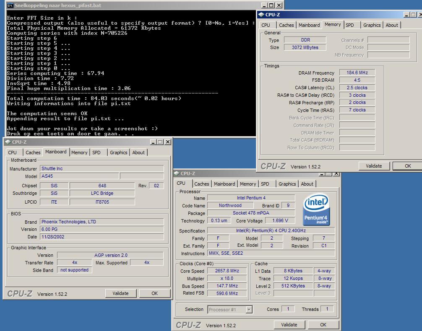Switch to CPU tab in Memory window

(266, 25)
